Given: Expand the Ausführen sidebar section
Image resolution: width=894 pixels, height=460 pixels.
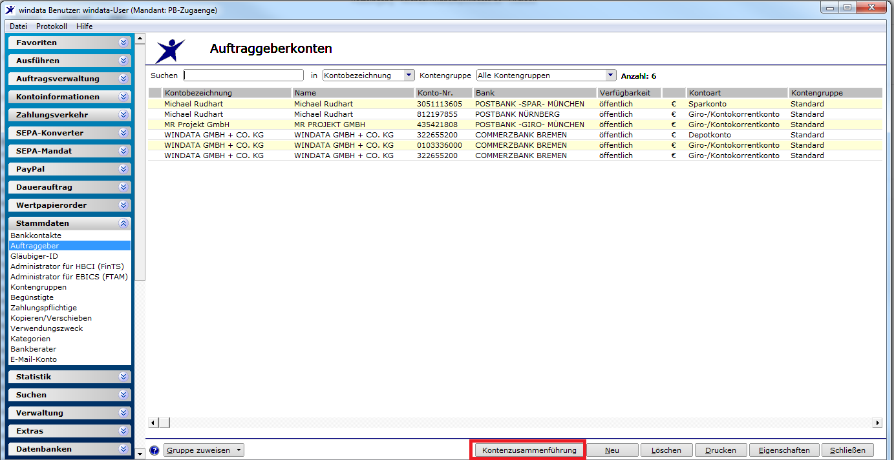Looking at the screenshot, I should point(70,61).
